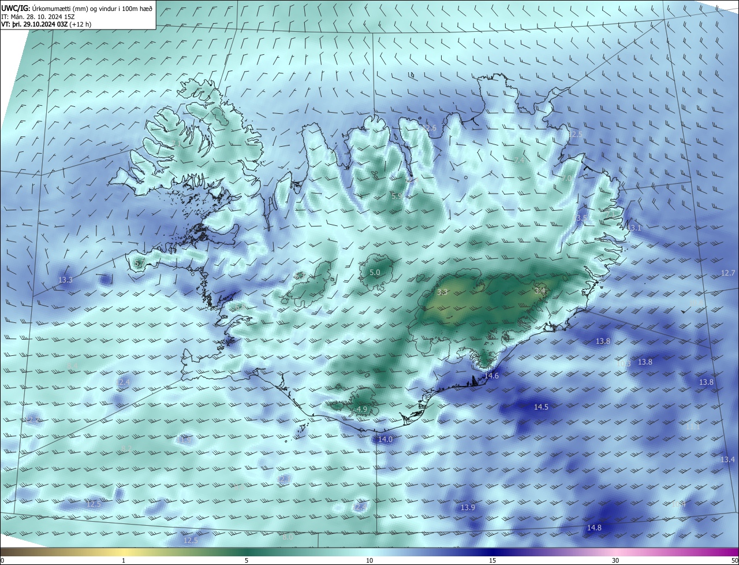Click the 11.9 value label
739x565 pixels.
185,440
